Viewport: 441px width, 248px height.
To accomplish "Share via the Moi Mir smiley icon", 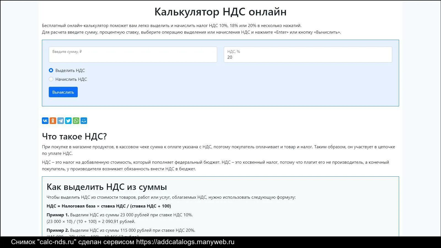I will click(x=83, y=120).
